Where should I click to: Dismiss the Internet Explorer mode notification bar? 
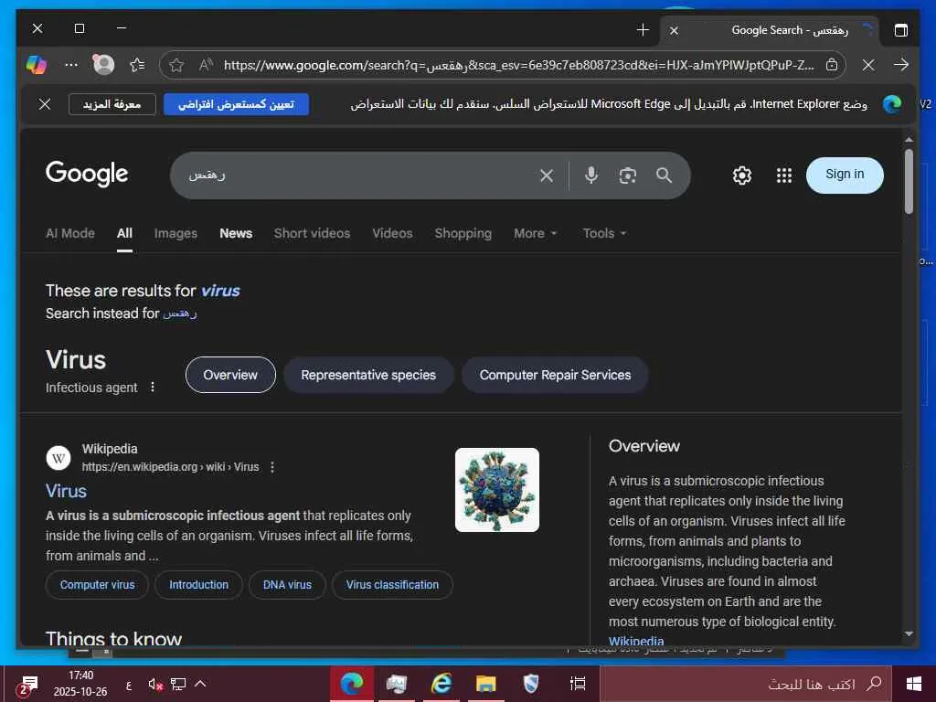pyautogui.click(x=45, y=104)
